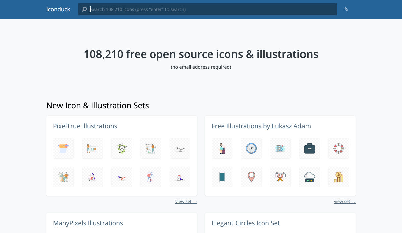Viewport: 402px width, 233px height.
Task: Select the dark briefcase icon
Action: pos(310,148)
